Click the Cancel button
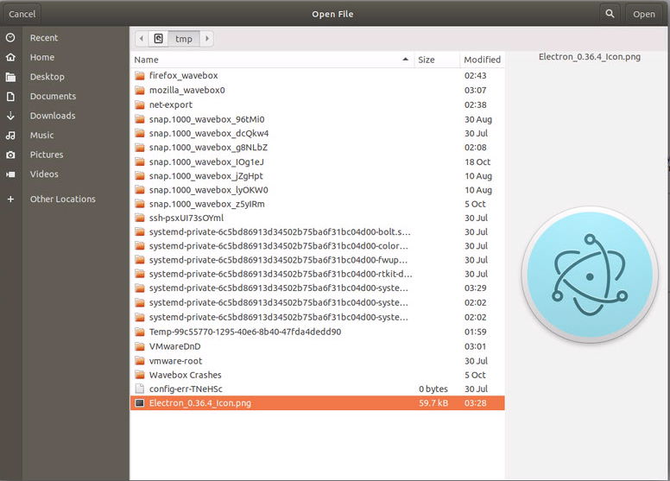 pos(22,14)
